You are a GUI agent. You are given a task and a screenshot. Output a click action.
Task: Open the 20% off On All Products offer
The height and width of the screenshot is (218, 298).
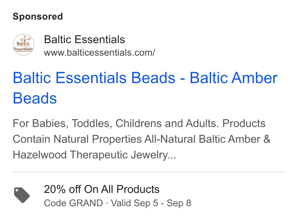(x=102, y=189)
